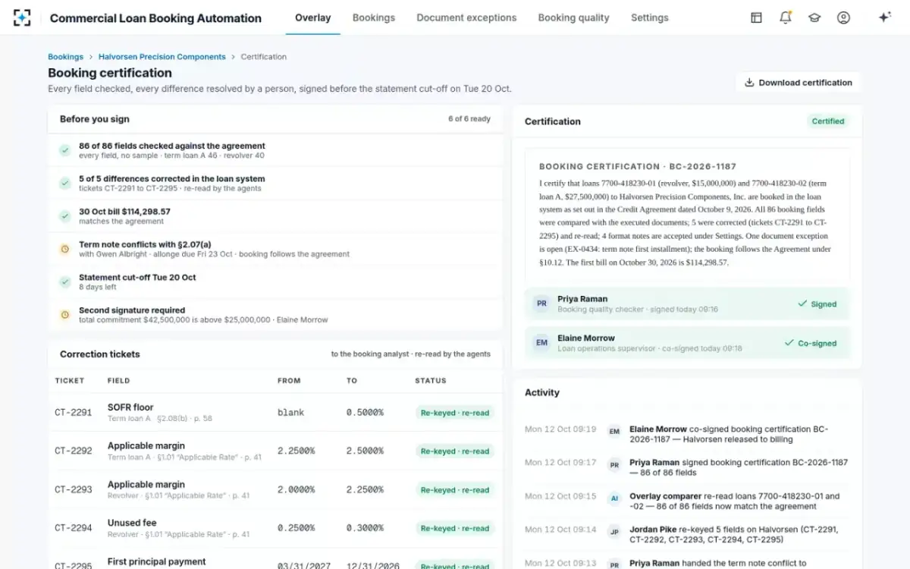Select ticket CT-2294 cell

(74, 529)
